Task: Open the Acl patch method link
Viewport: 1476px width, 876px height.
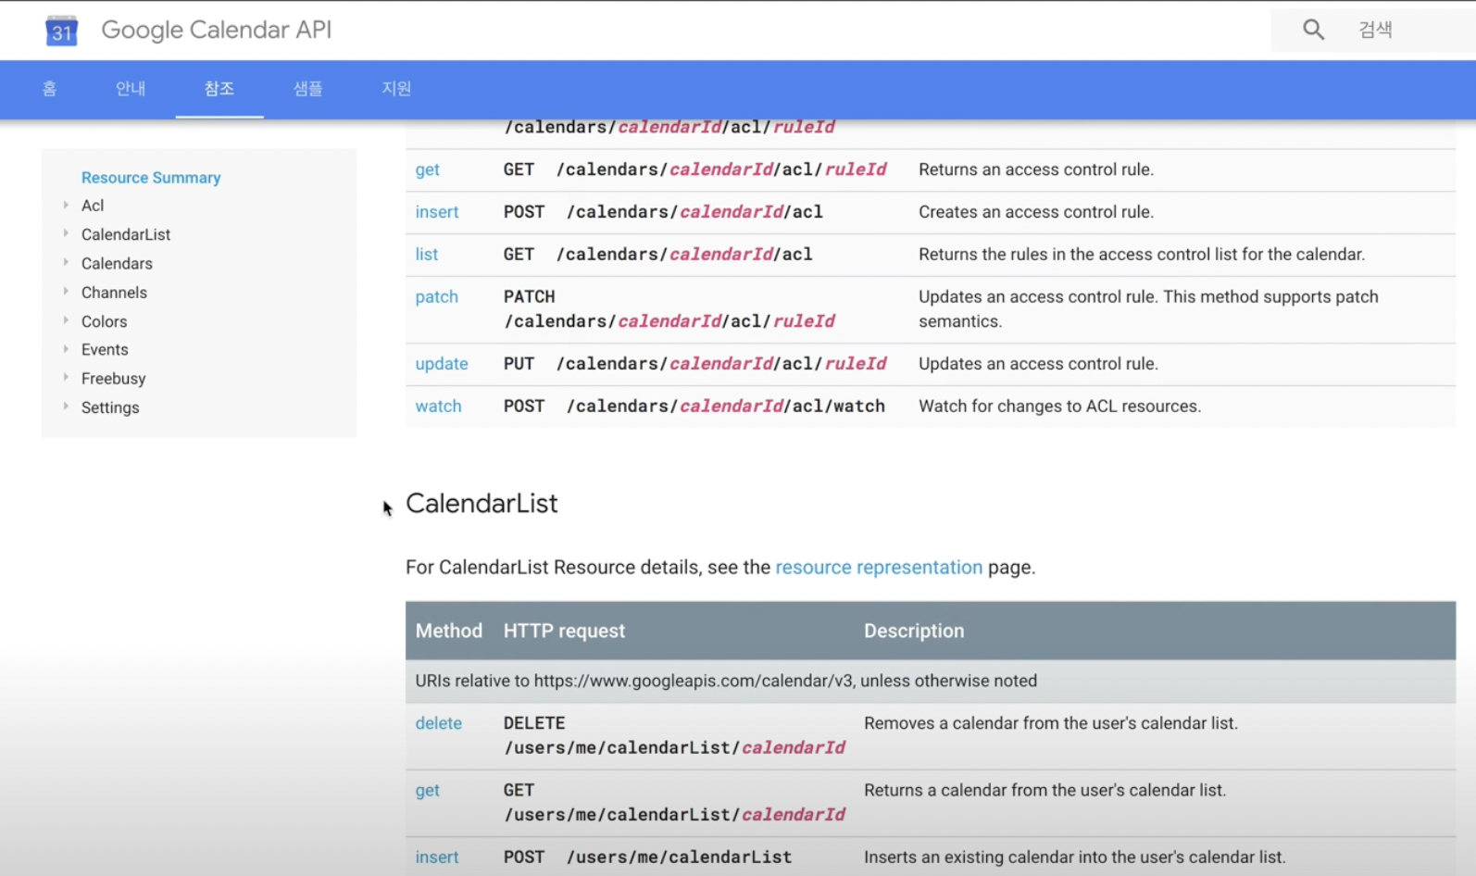Action: 436,297
